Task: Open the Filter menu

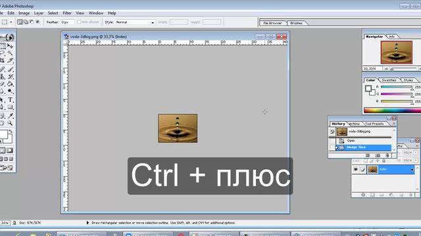Action: (x=67, y=13)
